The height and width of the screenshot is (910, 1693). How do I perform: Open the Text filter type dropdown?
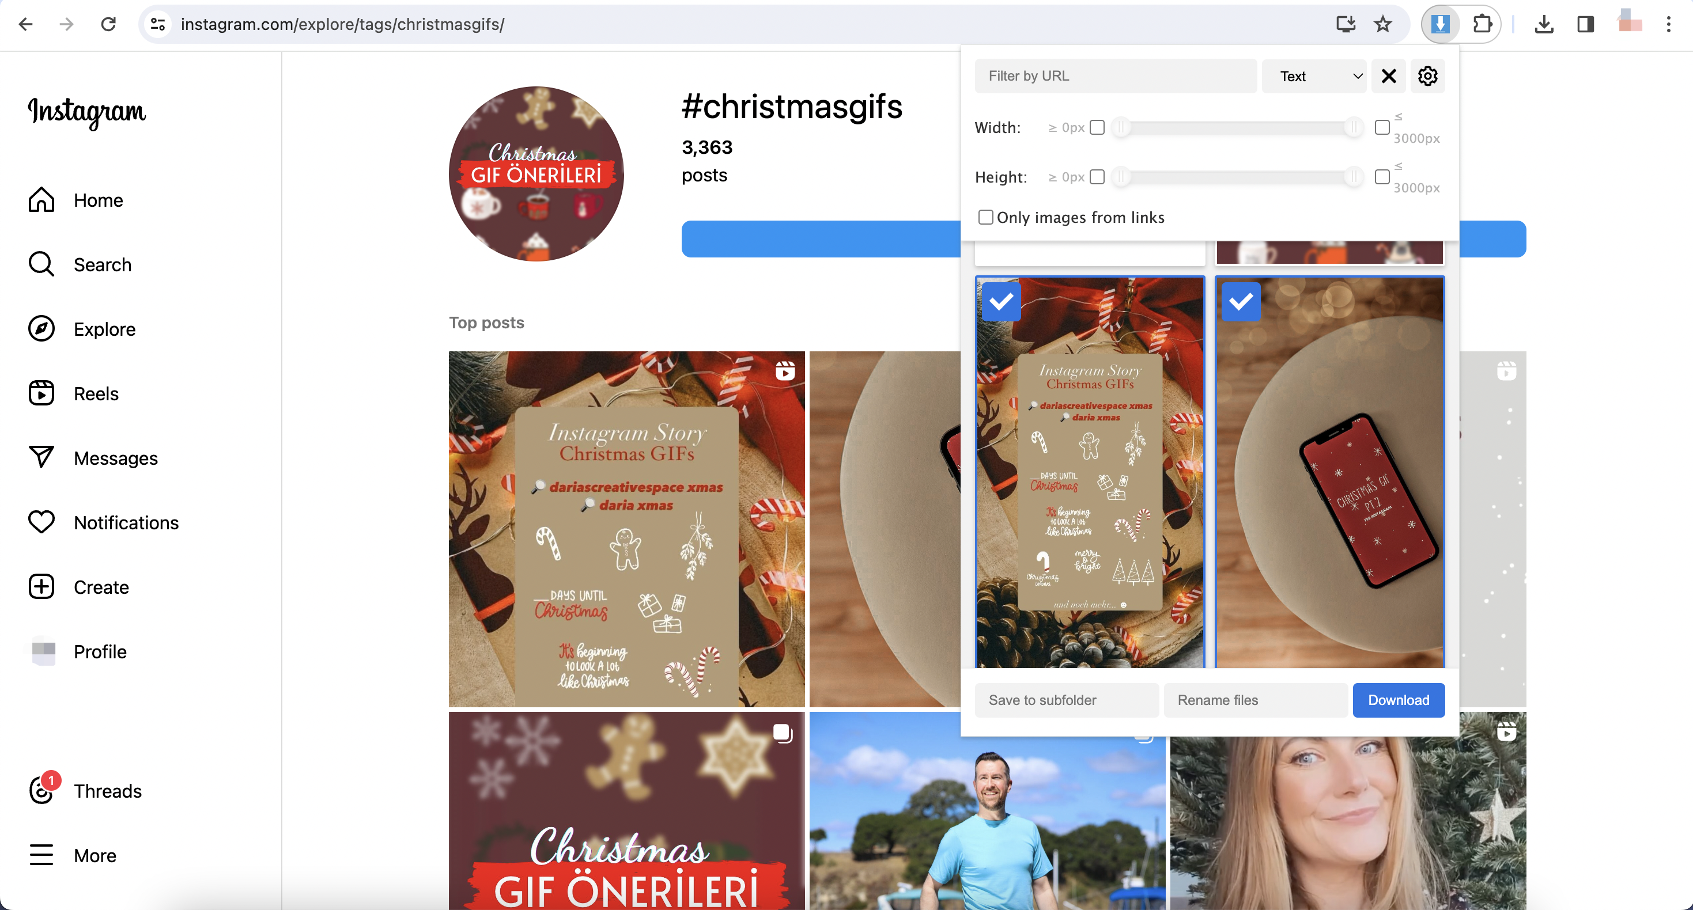[1317, 75]
